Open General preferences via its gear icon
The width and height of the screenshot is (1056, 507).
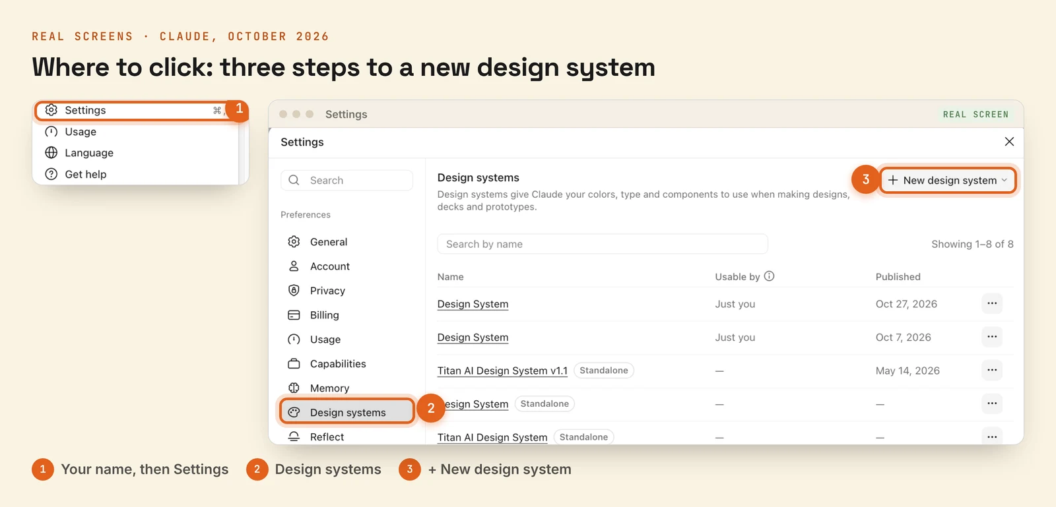[x=294, y=242]
